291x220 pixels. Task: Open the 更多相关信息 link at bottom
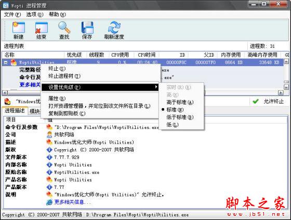(72, 202)
